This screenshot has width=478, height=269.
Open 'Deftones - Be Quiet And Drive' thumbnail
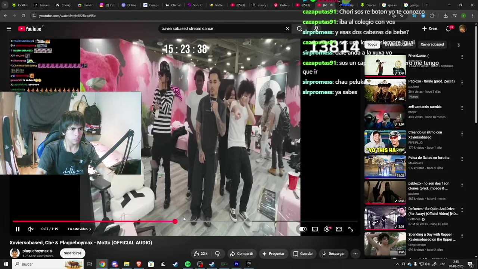tap(385, 218)
